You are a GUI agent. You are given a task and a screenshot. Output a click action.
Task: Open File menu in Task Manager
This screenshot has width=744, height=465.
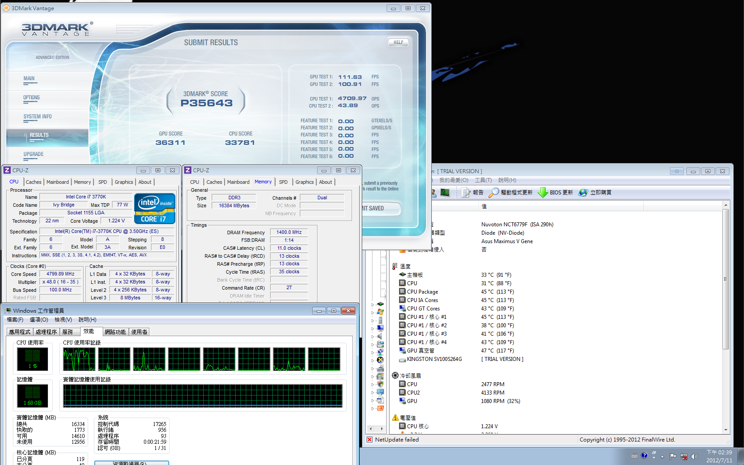[x=15, y=320]
